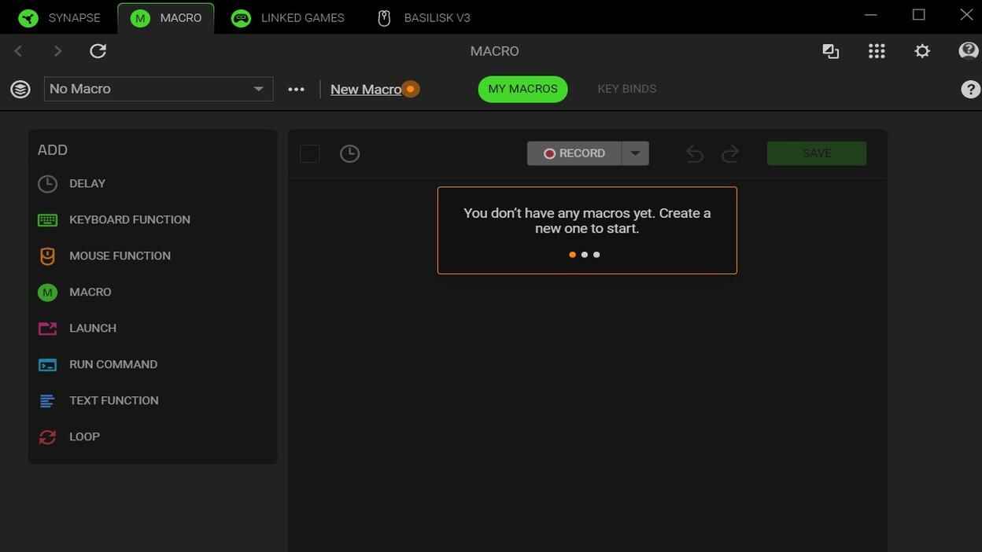
Task: Select the Key Binds tab
Action: coord(627,89)
